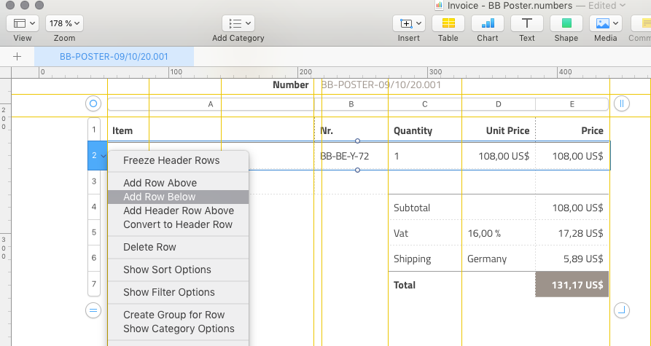Open the Media toolbar menu
Image resolution: width=651 pixels, height=346 pixels.
(605, 23)
